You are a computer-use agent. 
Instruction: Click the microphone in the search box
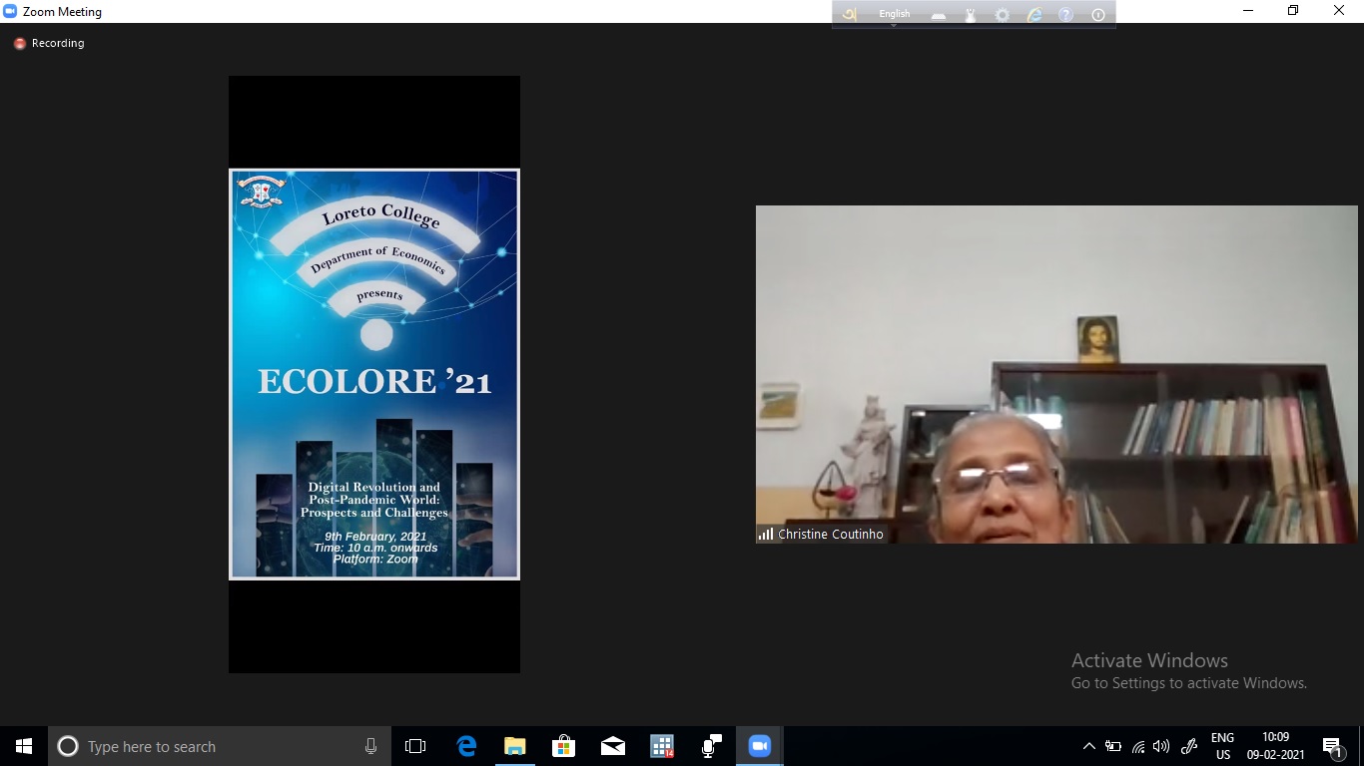click(x=370, y=746)
